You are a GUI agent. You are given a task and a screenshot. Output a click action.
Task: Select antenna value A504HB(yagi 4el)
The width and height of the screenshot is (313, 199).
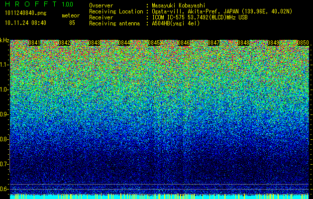point(176,23)
